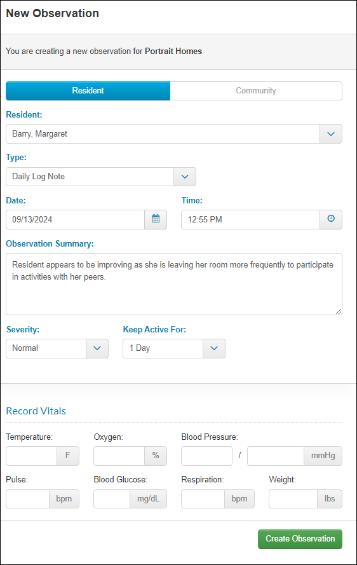The image size is (357, 565).
Task: Expand the Resident dropdown chevron
Action: pyautogui.click(x=331, y=134)
